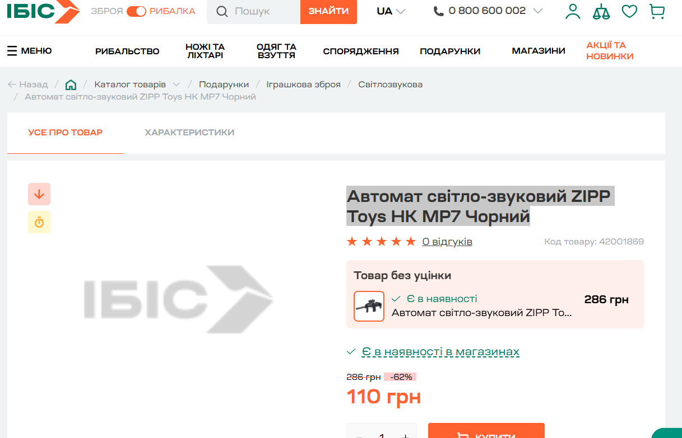This screenshot has height=438, width=682.
Task: Open the Світлозвукова breadcrumb
Action: pyautogui.click(x=391, y=84)
